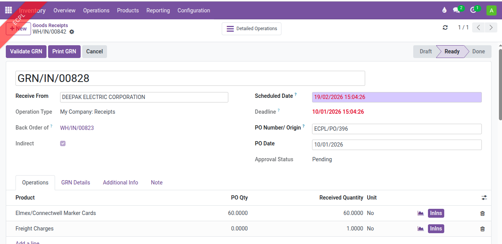Open the apps grid home menu
Image resolution: width=502 pixels, height=244 pixels.
click(x=9, y=10)
